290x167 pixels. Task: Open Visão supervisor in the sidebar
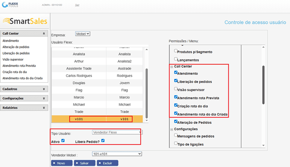(13, 59)
